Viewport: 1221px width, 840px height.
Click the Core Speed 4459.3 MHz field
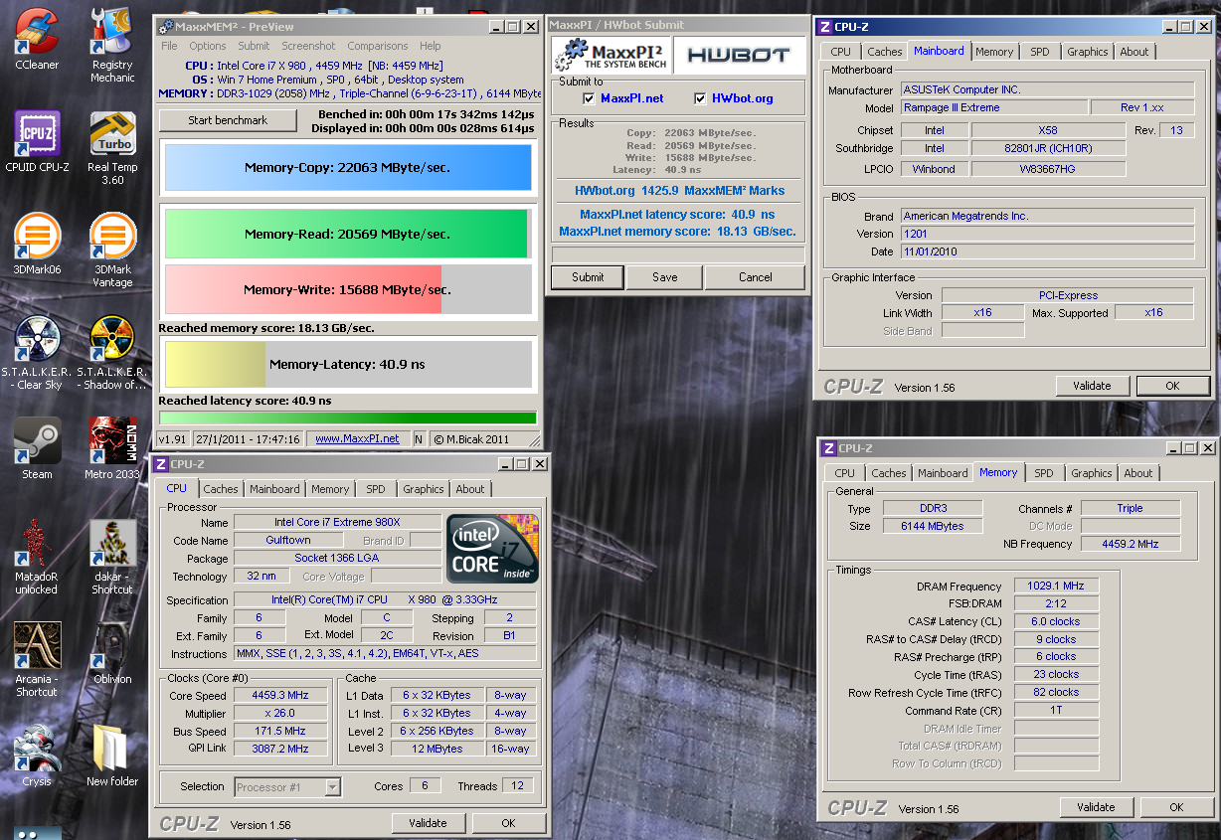tap(281, 696)
